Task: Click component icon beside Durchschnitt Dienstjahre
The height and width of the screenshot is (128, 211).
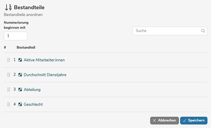Action: pyautogui.click(x=20, y=75)
